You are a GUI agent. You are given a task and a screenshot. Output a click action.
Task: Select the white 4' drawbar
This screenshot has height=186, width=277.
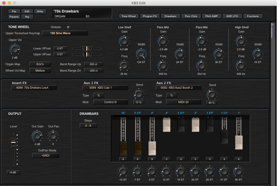click(x=167, y=125)
